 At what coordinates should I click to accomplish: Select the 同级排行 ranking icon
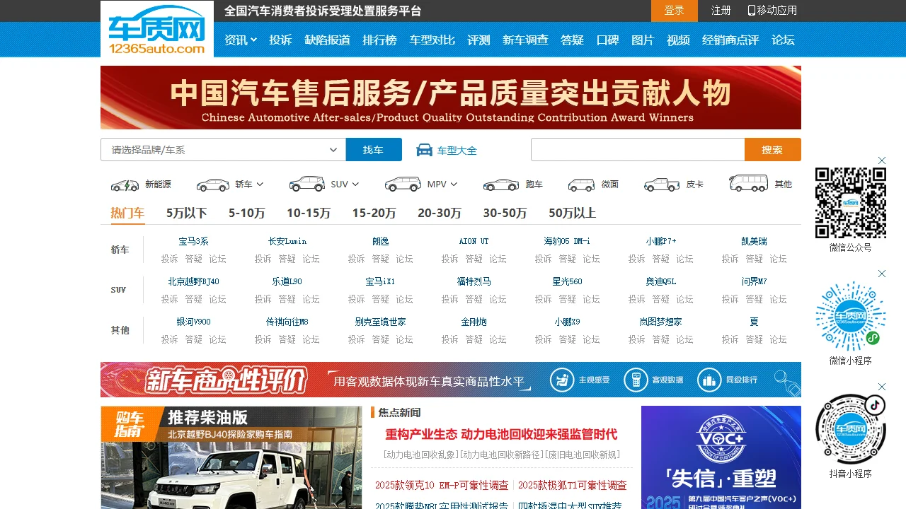(709, 380)
